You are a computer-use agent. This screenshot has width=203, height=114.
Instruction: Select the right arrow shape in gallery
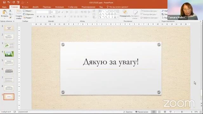(109, 14)
